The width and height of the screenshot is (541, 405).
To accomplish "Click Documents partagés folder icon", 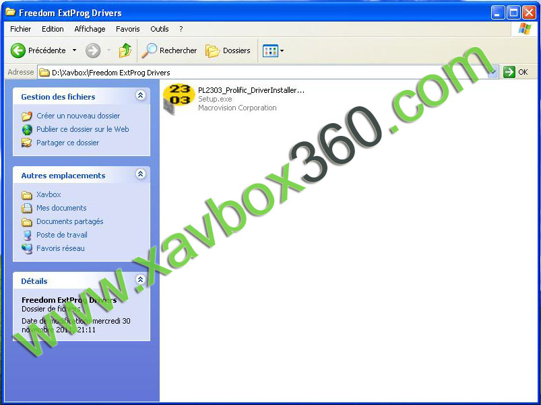I will click(x=27, y=222).
